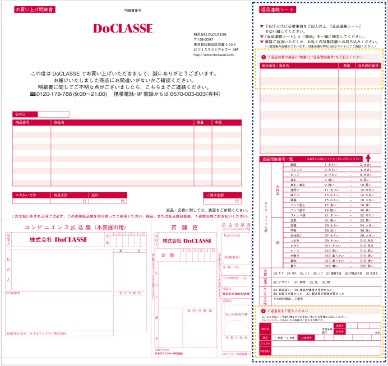
Task: Click the 返品理由番号 column header
Action: pos(368,66)
